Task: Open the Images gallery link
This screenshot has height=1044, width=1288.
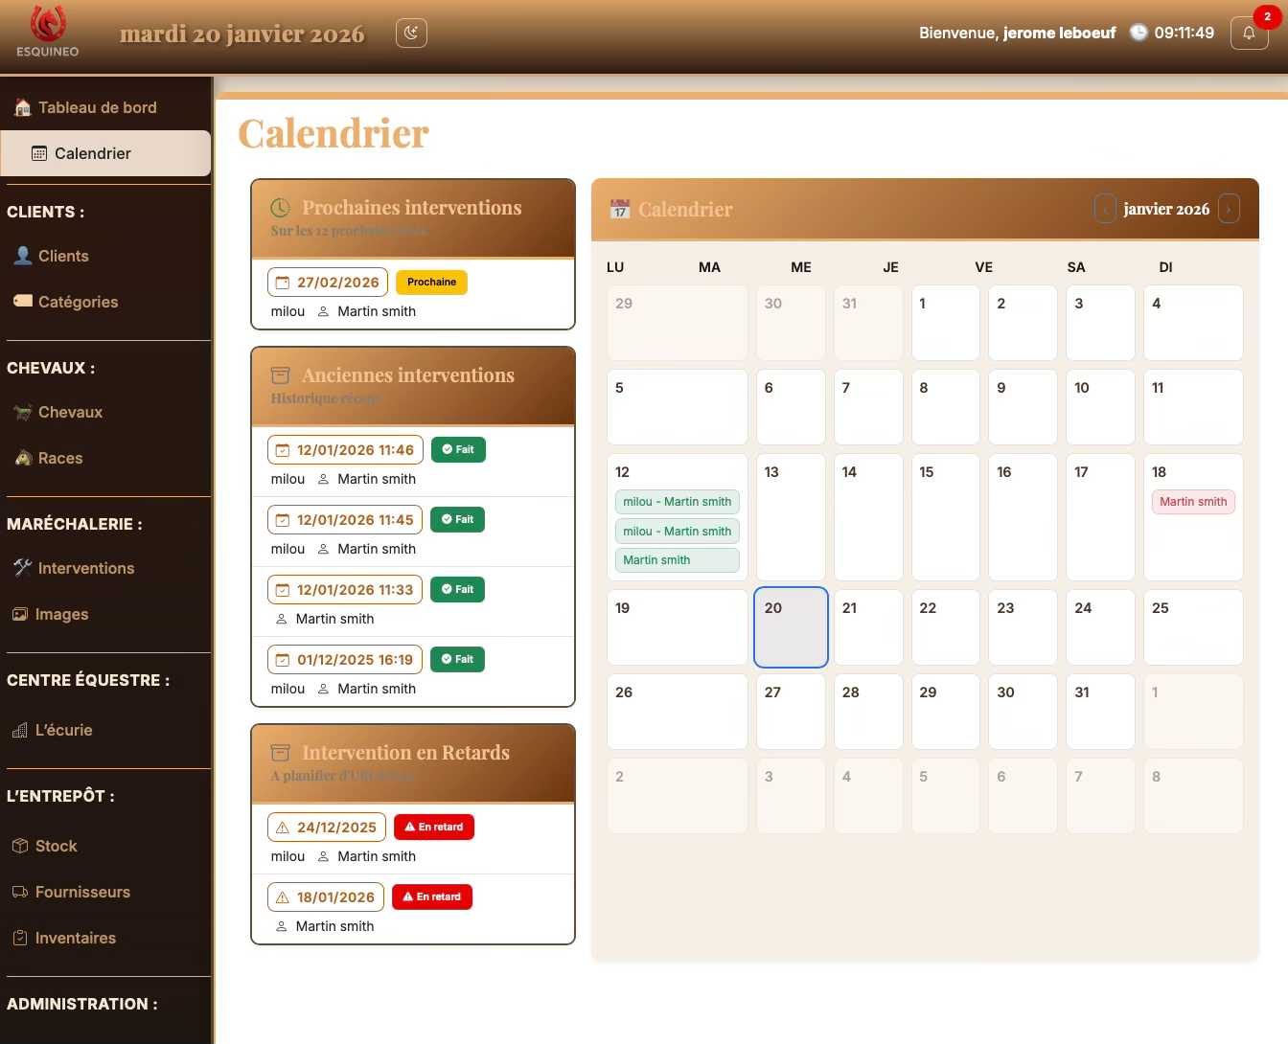Action: [61, 614]
